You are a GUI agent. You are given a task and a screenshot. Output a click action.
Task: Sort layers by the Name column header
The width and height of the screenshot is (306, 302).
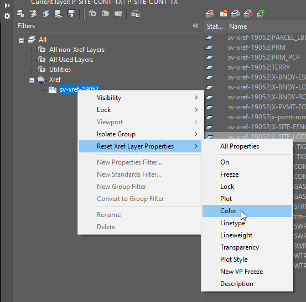pyautogui.click(x=238, y=27)
